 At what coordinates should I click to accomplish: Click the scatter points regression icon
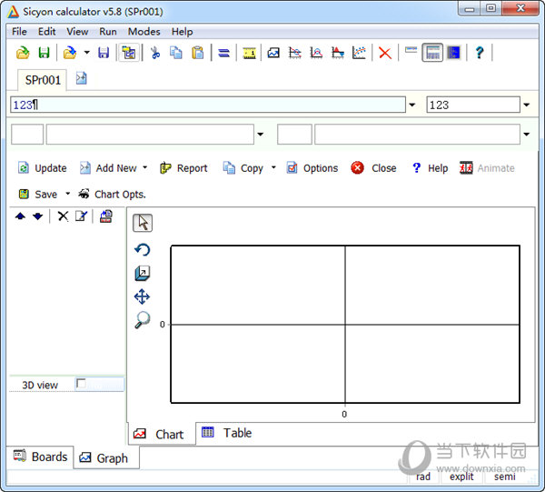pos(359,53)
